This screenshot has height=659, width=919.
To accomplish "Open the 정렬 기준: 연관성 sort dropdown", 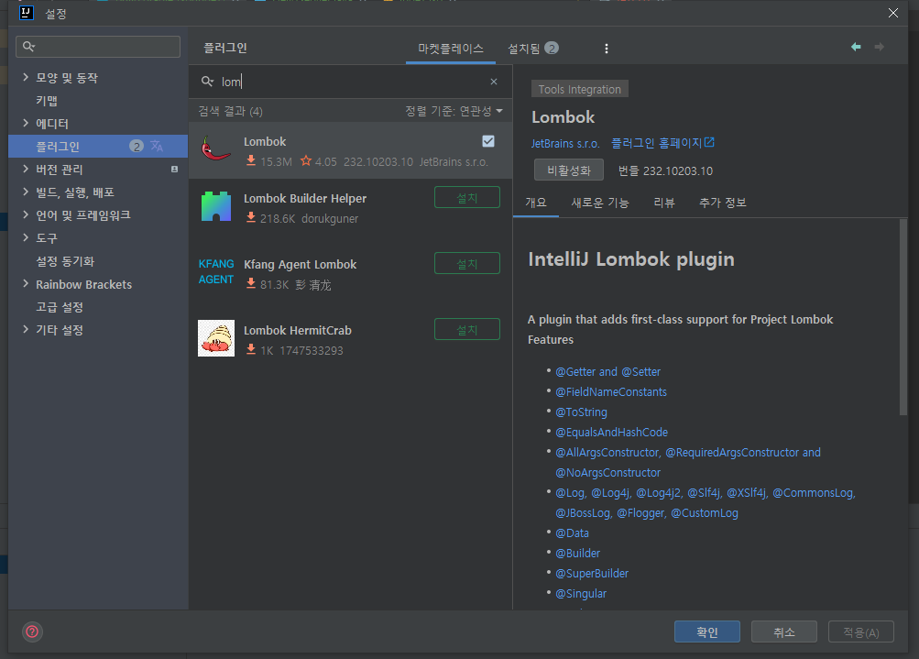I will pyautogui.click(x=454, y=111).
